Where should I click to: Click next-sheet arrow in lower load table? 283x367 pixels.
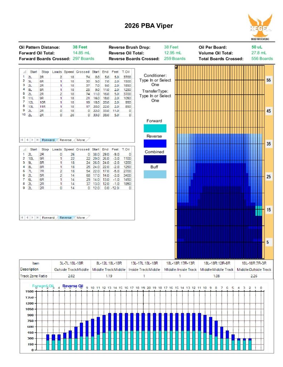coord(32,218)
